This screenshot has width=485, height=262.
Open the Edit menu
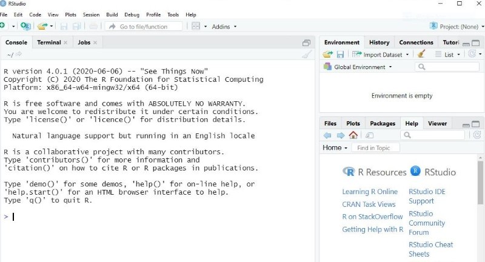18,15
